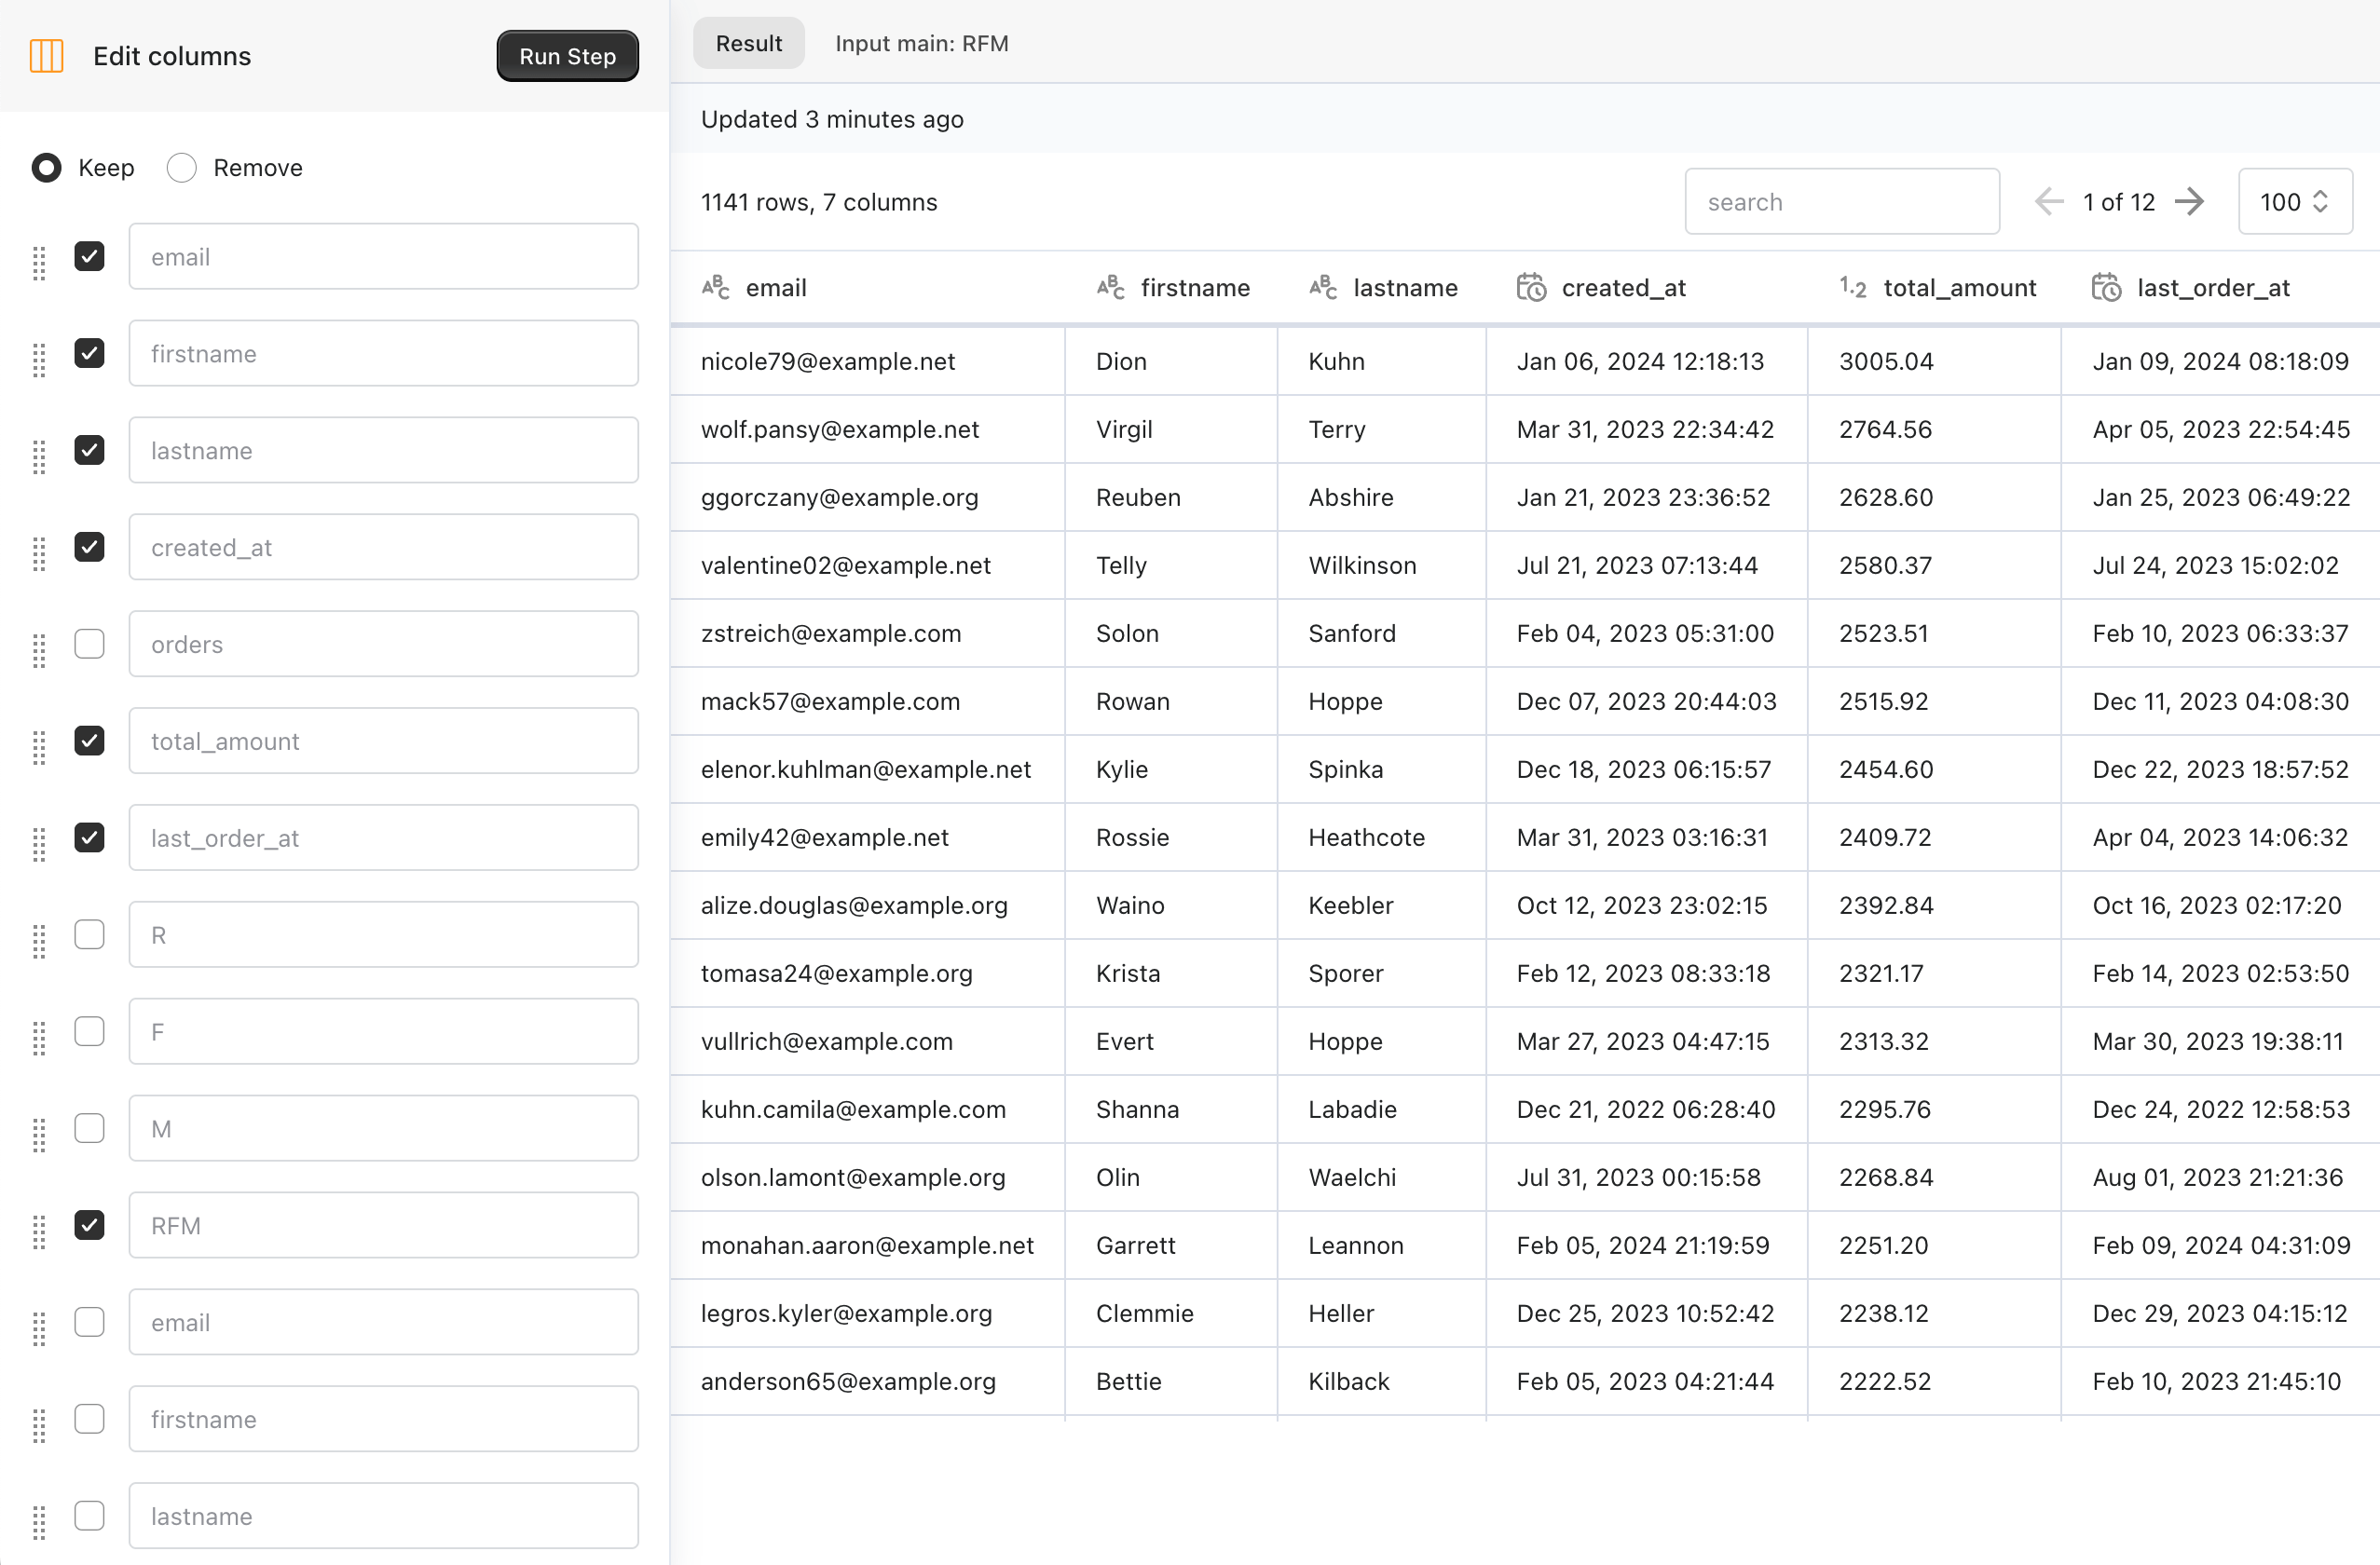The width and height of the screenshot is (2380, 1565).
Task: Check the orders column checkbox
Action: tap(90, 644)
